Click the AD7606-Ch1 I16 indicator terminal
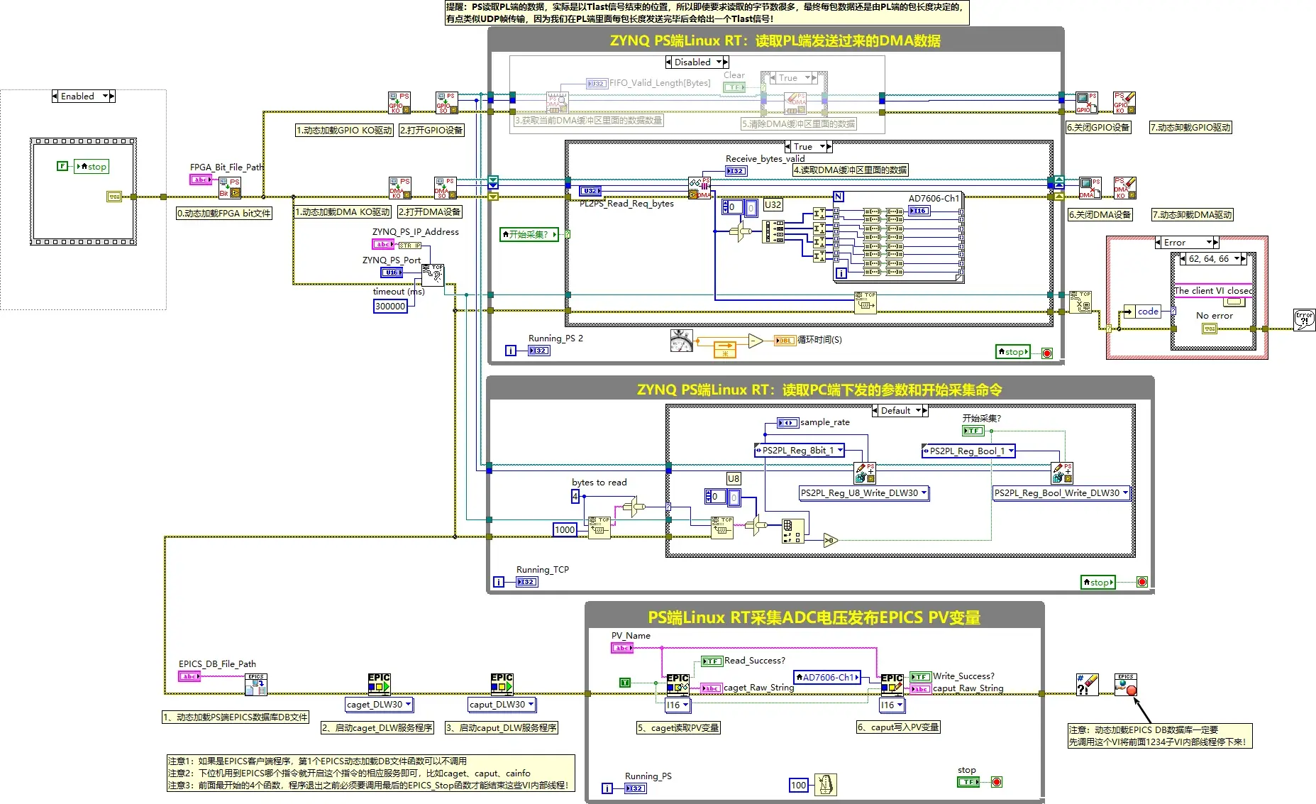The width and height of the screenshot is (1316, 804). [919, 211]
